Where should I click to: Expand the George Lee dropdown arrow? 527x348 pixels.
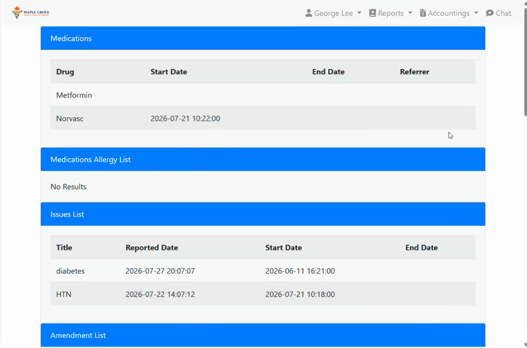(x=359, y=13)
